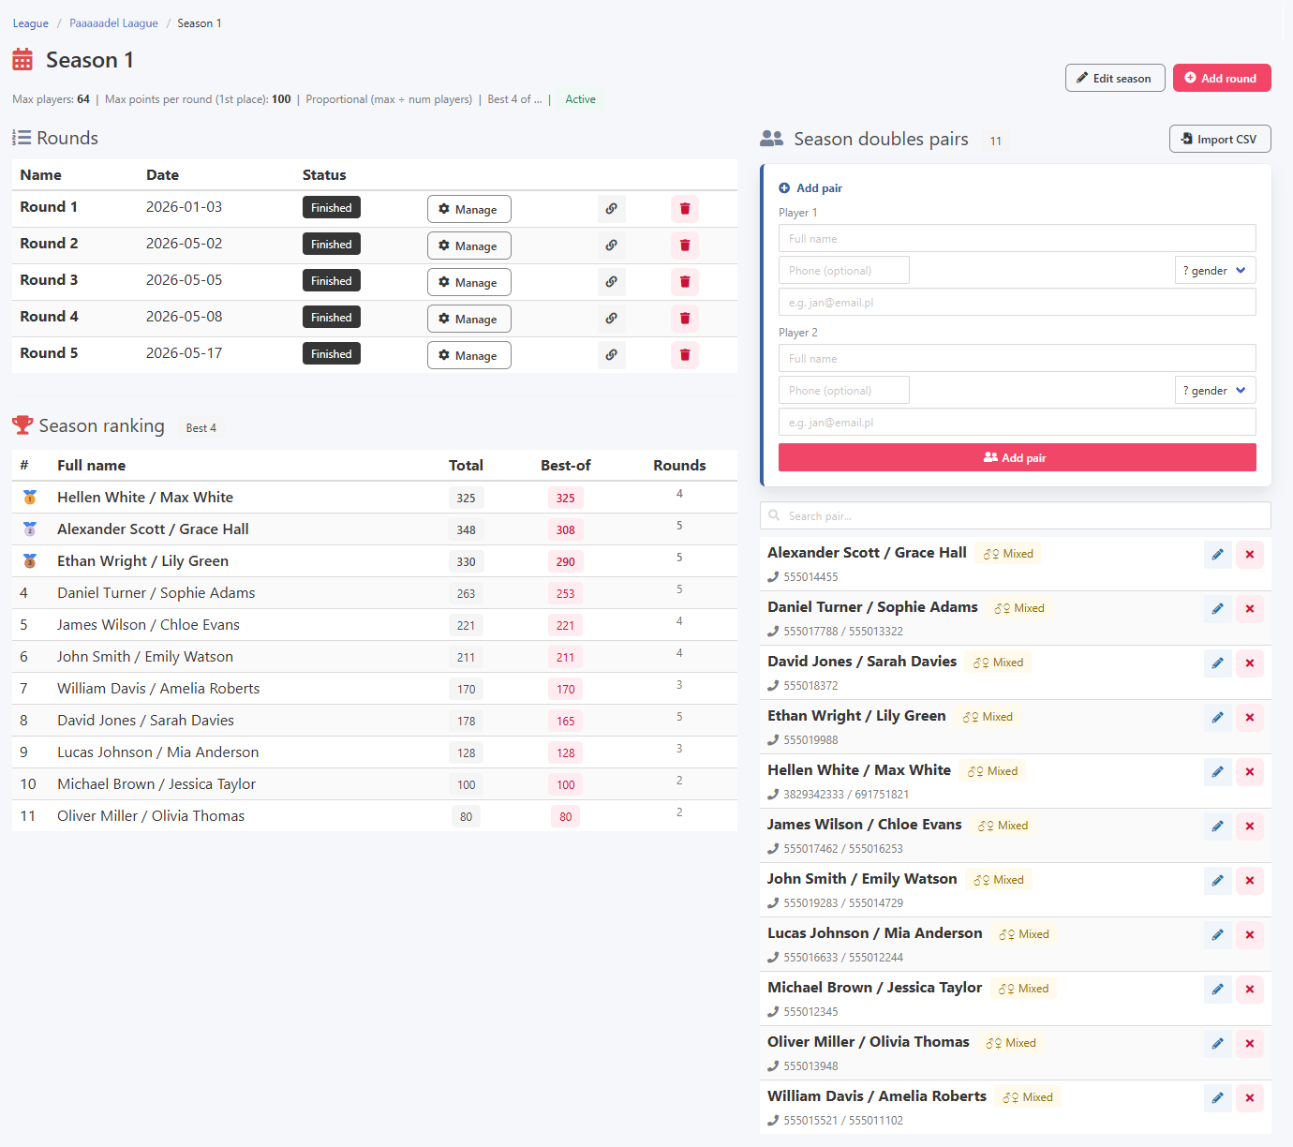Remove Daniel Turner / Sophie Adams pair
This screenshot has height=1147, width=1293.
(x=1250, y=609)
